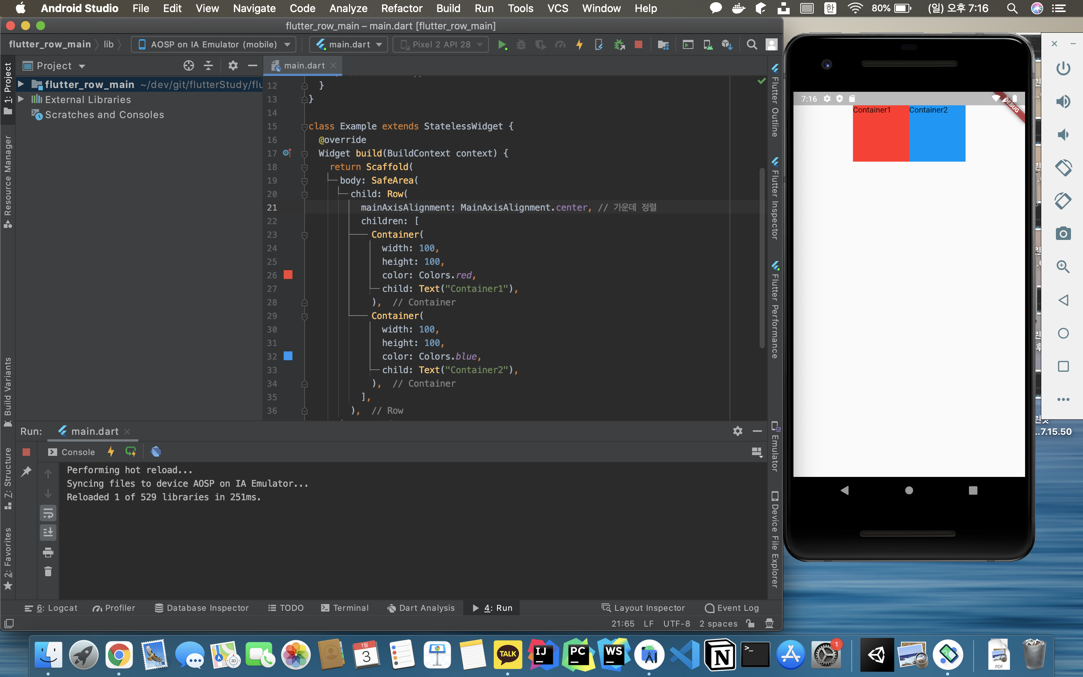Toggle scroll to end in console
This screenshot has width=1083, height=677.
[x=48, y=532]
